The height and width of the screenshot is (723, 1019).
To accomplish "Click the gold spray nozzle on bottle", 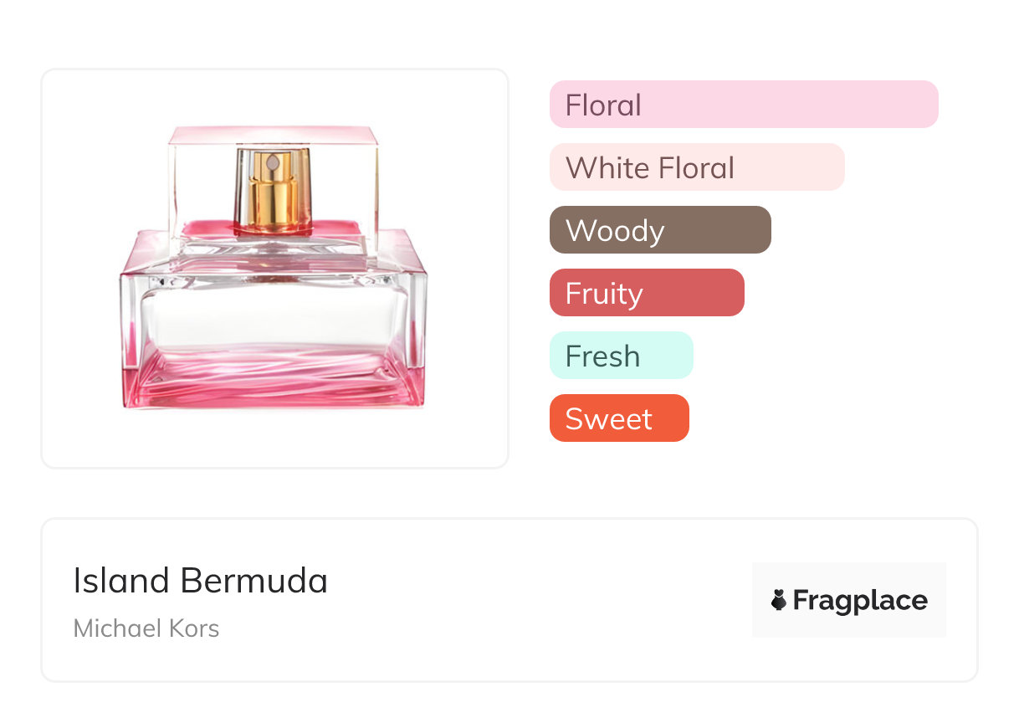I will [273, 188].
